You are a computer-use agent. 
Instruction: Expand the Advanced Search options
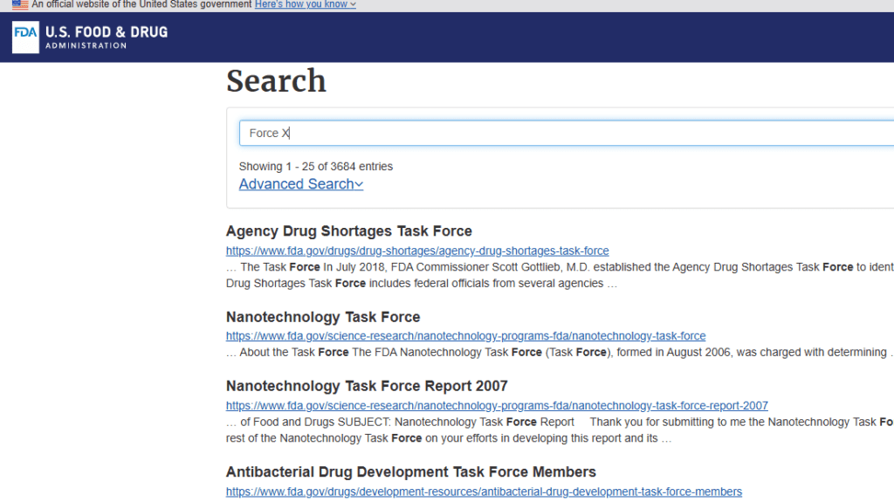[301, 184]
